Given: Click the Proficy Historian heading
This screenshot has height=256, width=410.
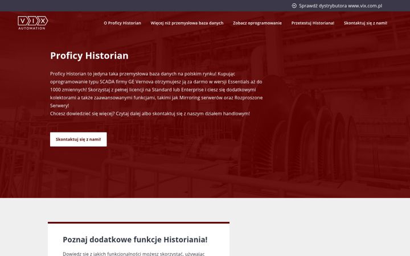Looking at the screenshot, I should [89, 56].
